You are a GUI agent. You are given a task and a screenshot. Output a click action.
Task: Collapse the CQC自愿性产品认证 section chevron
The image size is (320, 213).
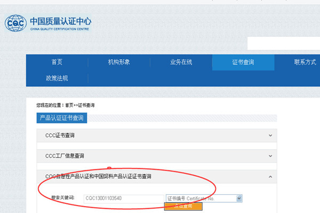point(270,177)
